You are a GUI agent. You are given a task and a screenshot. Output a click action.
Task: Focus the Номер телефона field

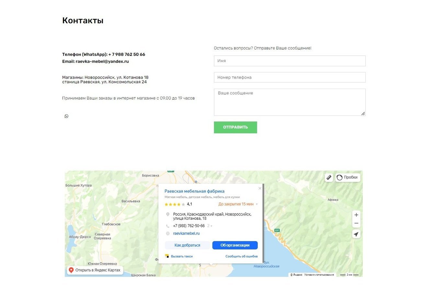click(290, 77)
